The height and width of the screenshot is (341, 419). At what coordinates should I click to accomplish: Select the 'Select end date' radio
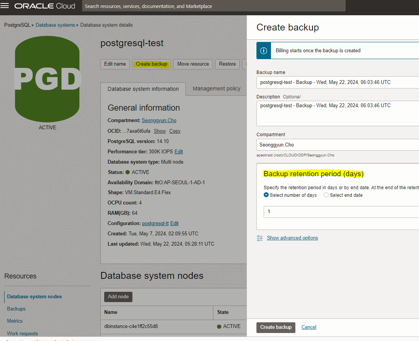point(326,195)
